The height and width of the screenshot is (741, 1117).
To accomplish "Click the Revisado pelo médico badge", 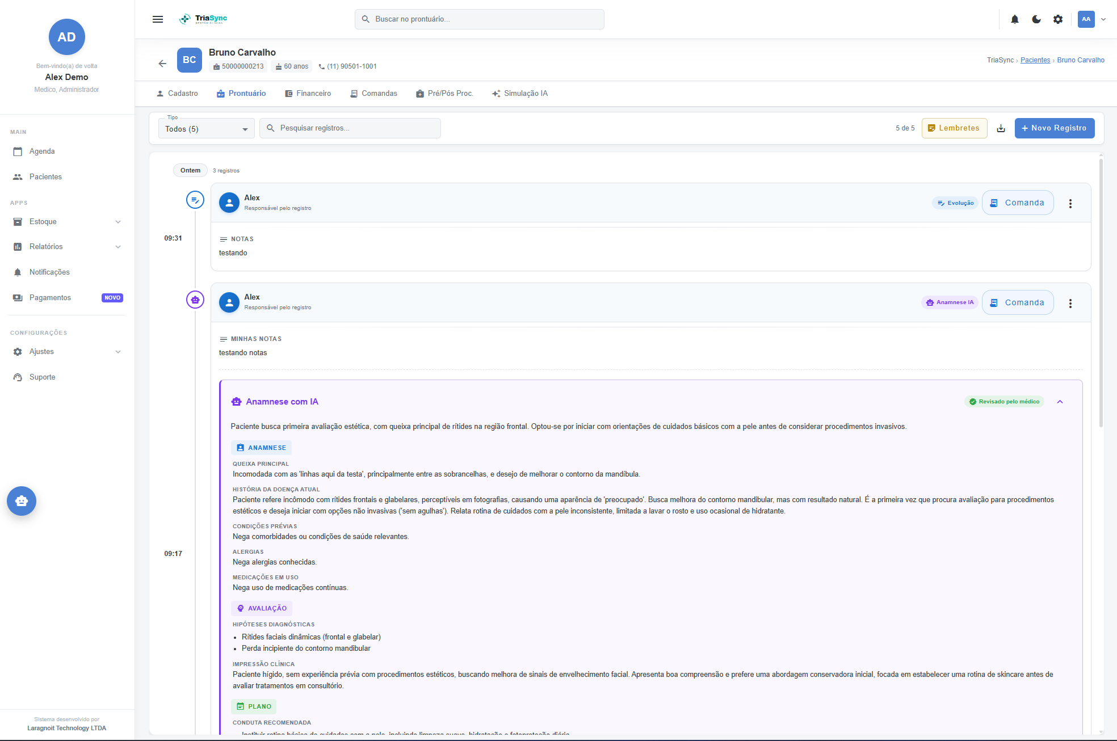I will [1004, 402].
